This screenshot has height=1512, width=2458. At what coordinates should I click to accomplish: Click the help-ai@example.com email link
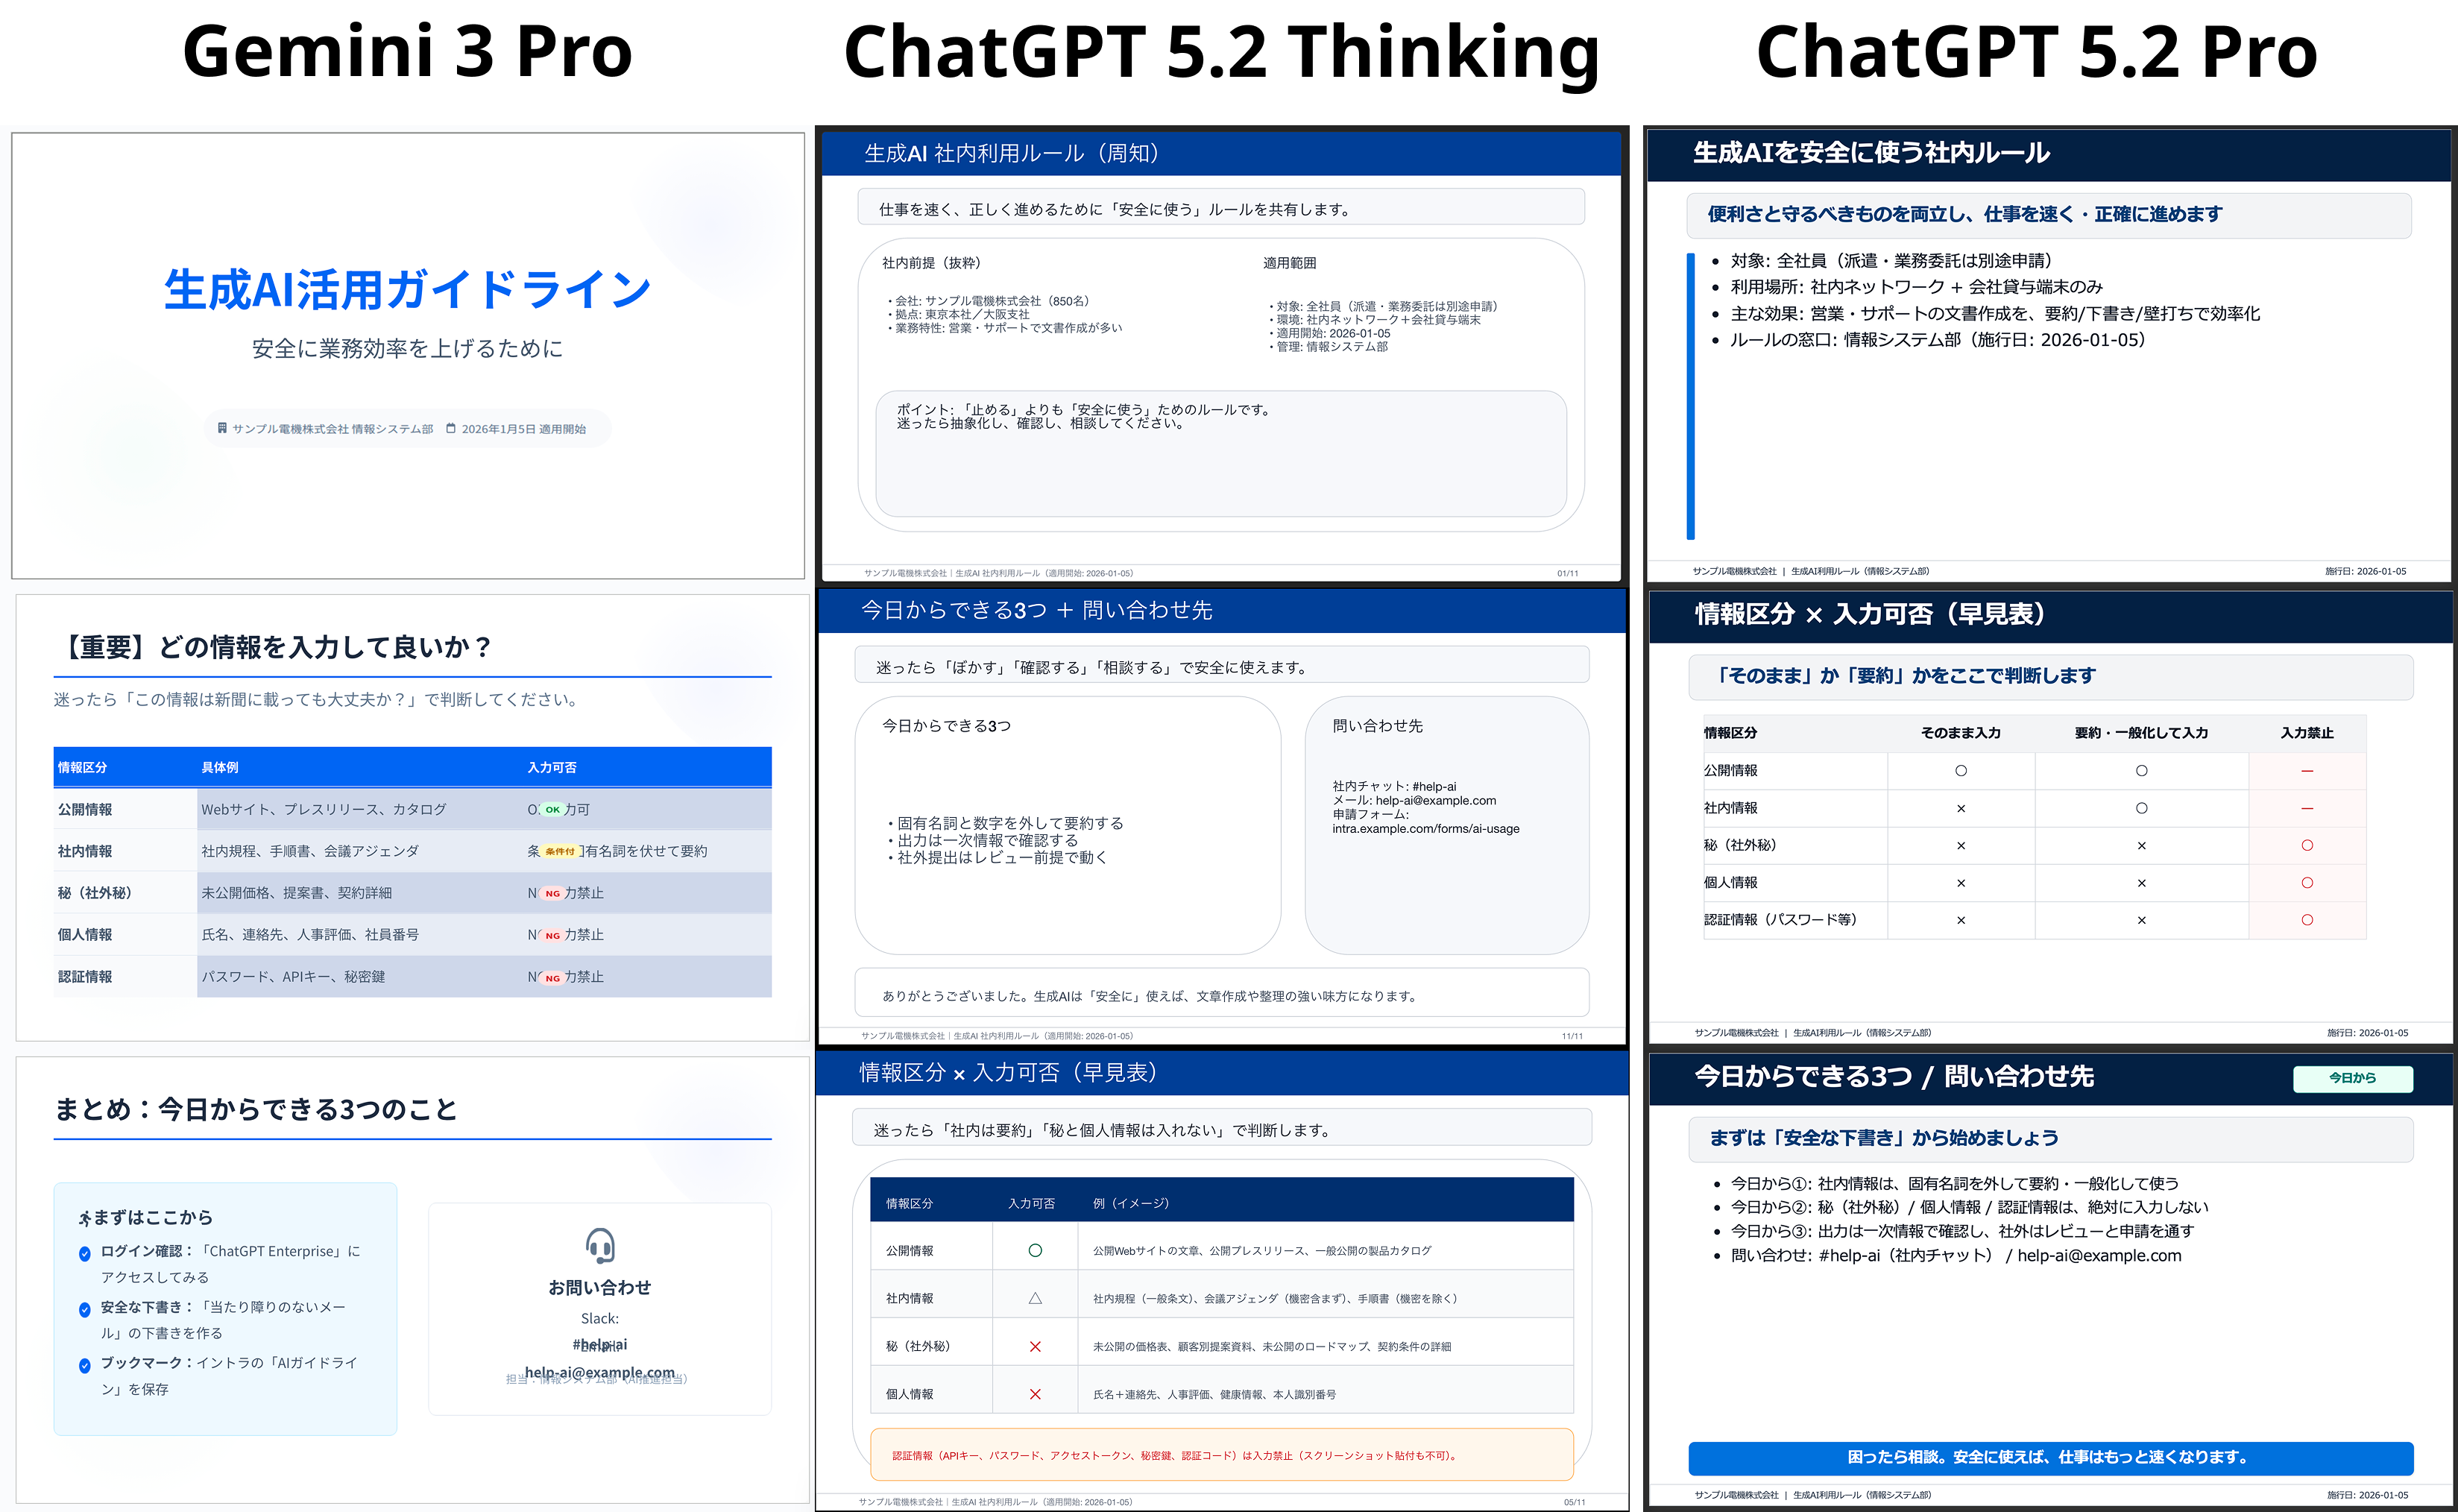600,1373
